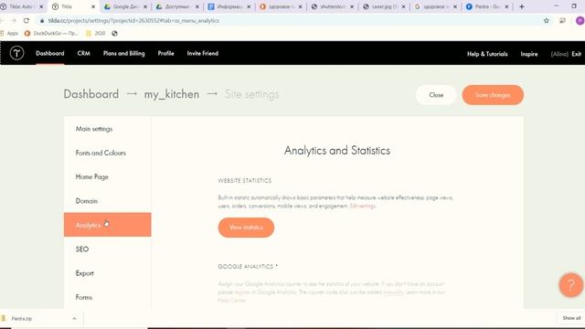The width and height of the screenshot is (585, 329).
Task: Click the Close button
Action: pos(436,95)
